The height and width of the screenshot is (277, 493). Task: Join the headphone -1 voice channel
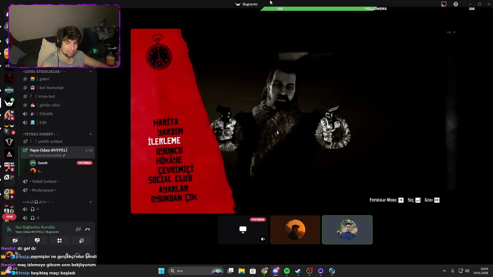pos(58,209)
